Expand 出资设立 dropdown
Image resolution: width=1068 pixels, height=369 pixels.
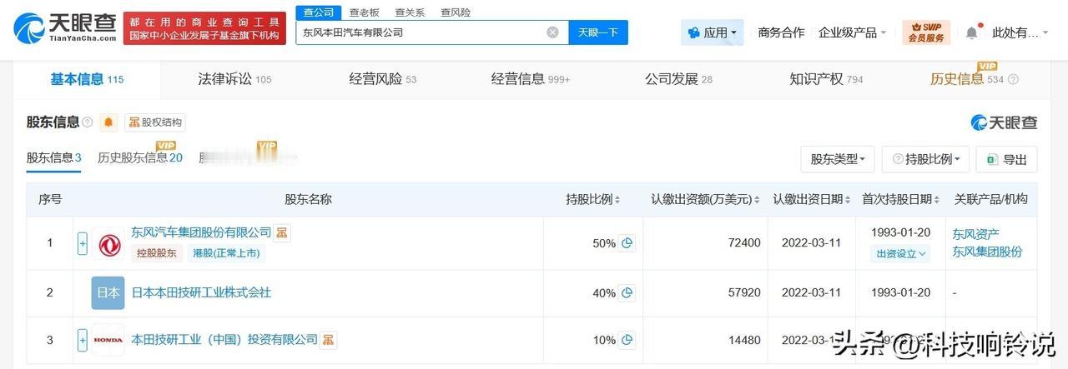coord(901,253)
